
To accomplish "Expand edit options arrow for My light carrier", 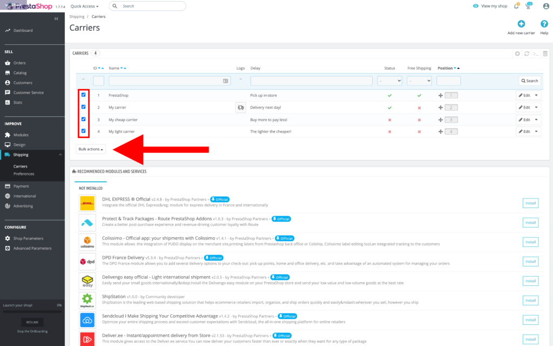I will tap(536, 131).
